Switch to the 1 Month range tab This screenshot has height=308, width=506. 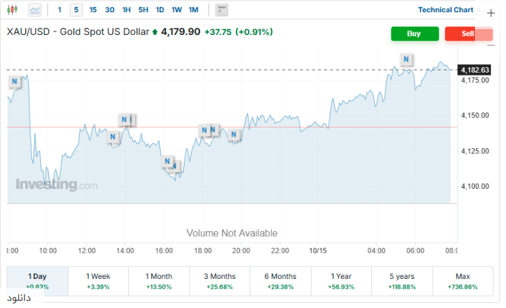tap(159, 280)
